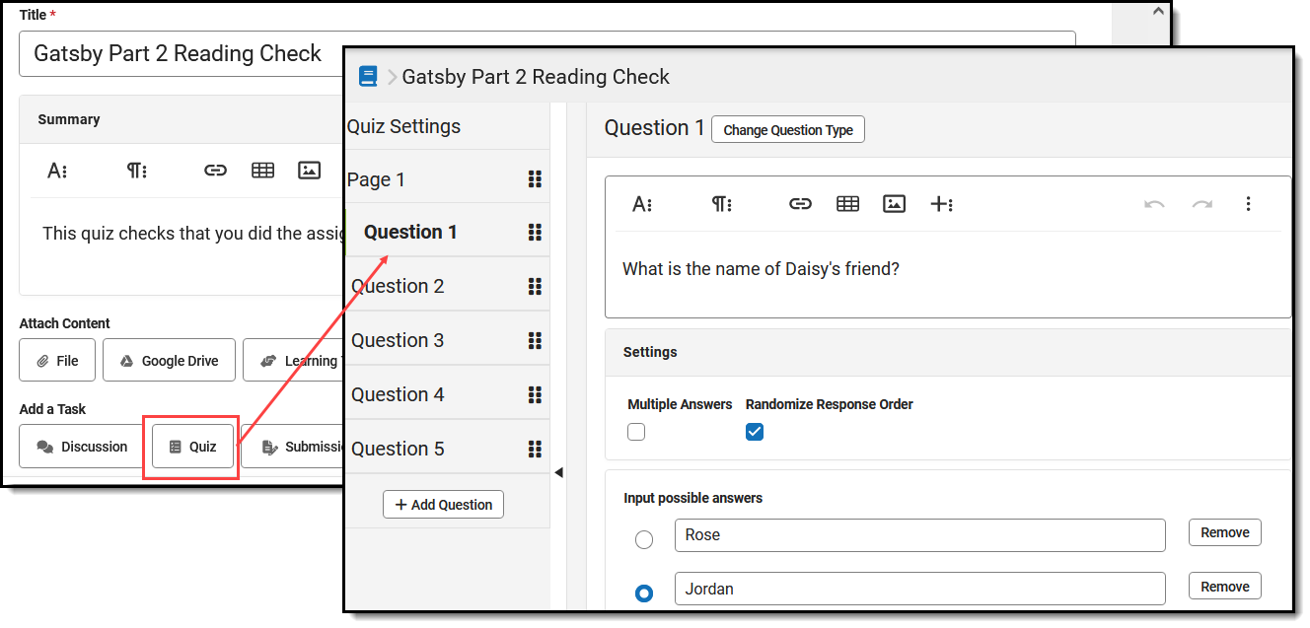Image resolution: width=1310 pixels, height=628 pixels.
Task: Select Question 2 in the sidebar
Action: coord(399,286)
